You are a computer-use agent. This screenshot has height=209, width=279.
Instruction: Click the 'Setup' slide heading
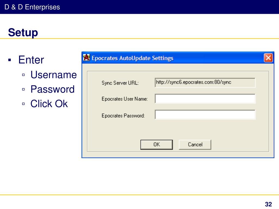point(23,33)
